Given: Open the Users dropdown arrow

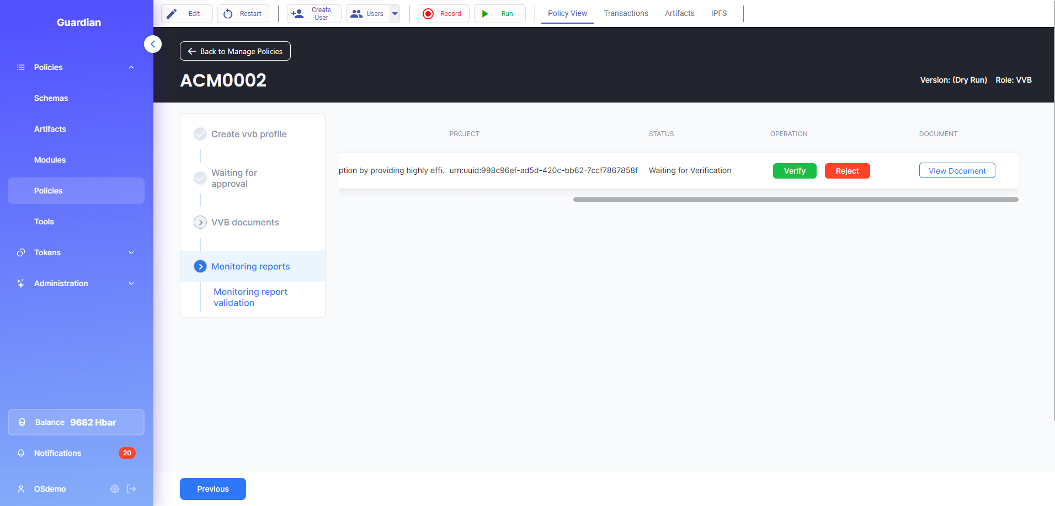Looking at the screenshot, I should pyautogui.click(x=395, y=14).
